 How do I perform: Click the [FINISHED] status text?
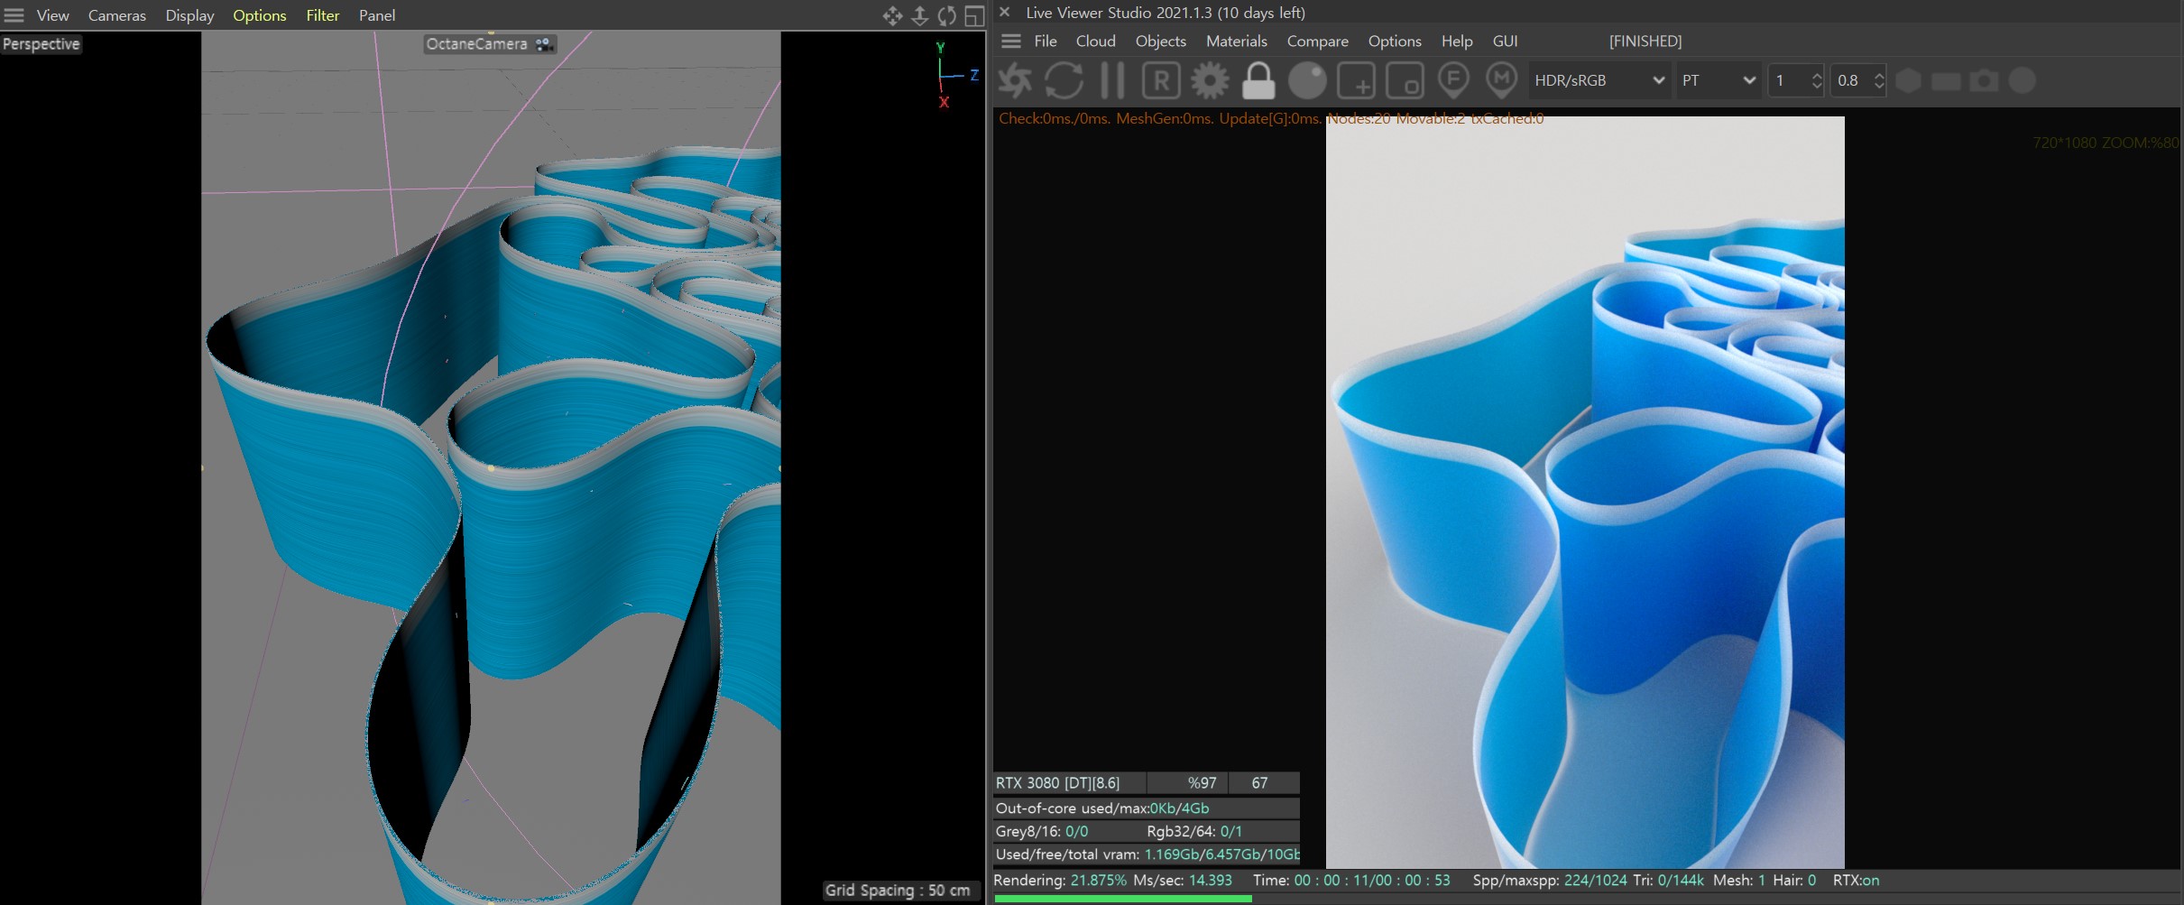pyautogui.click(x=1645, y=41)
